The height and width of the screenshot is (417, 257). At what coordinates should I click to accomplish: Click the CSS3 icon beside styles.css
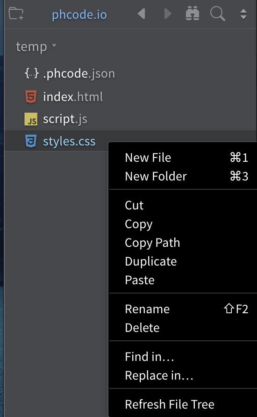pyautogui.click(x=31, y=141)
